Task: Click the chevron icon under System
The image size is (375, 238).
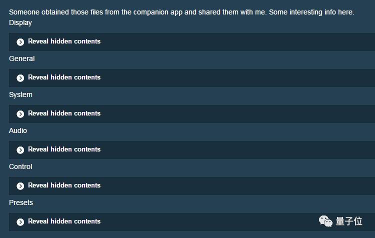Action: [20, 114]
